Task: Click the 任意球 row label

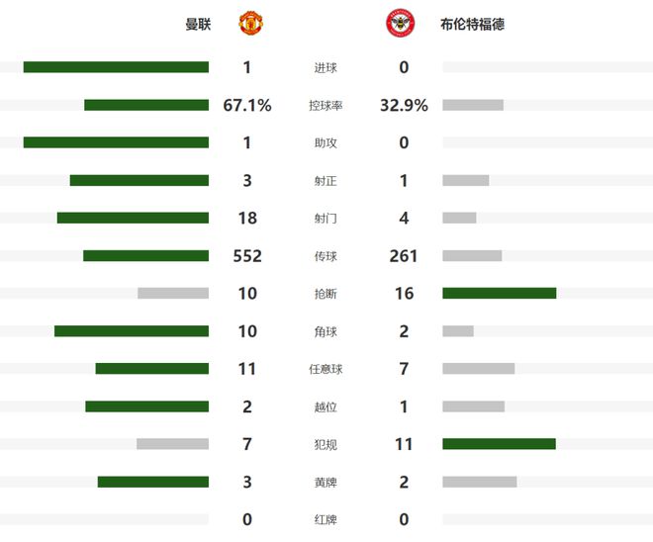Action: [x=326, y=369]
